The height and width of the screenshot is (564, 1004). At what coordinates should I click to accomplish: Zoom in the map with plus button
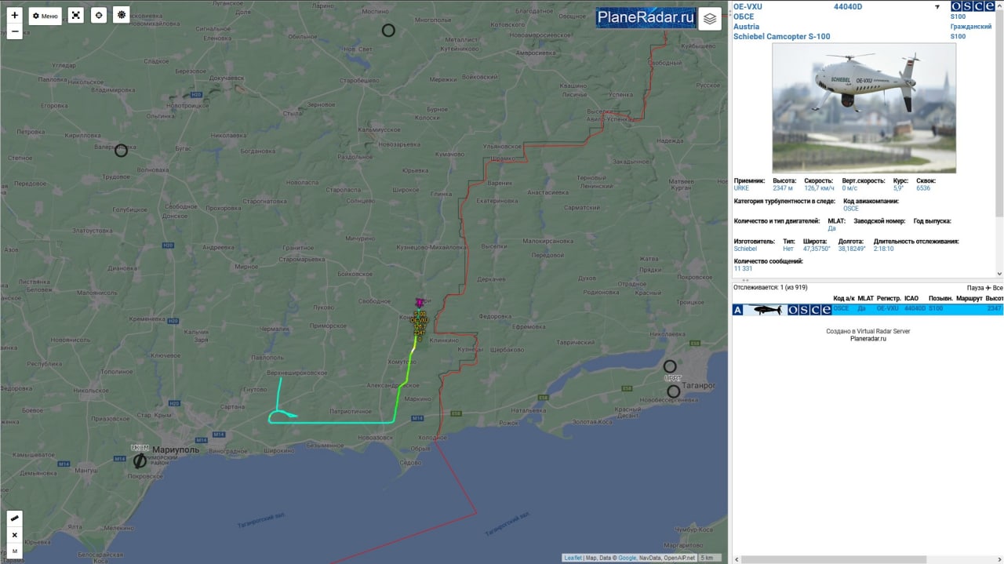point(14,15)
